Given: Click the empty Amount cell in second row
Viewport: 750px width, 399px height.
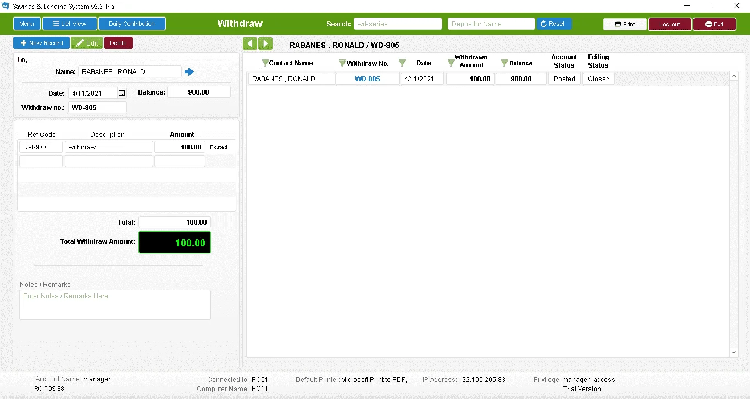Looking at the screenshot, I should coord(180,161).
